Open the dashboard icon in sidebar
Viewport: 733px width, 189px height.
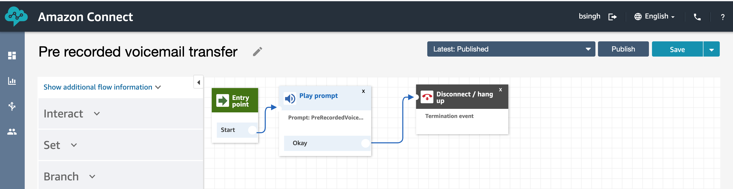tap(12, 56)
